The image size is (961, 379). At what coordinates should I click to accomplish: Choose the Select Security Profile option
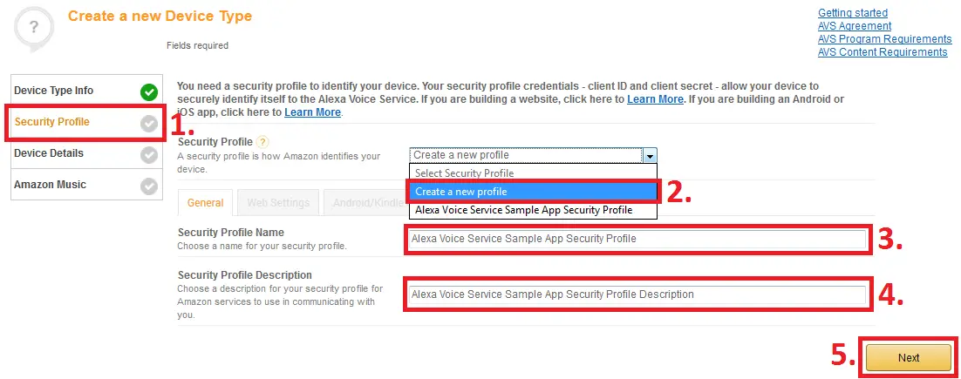tap(533, 173)
